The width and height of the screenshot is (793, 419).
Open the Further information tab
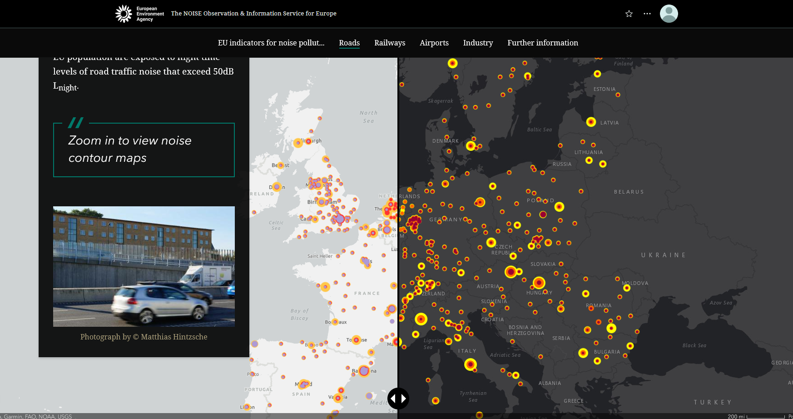(543, 43)
